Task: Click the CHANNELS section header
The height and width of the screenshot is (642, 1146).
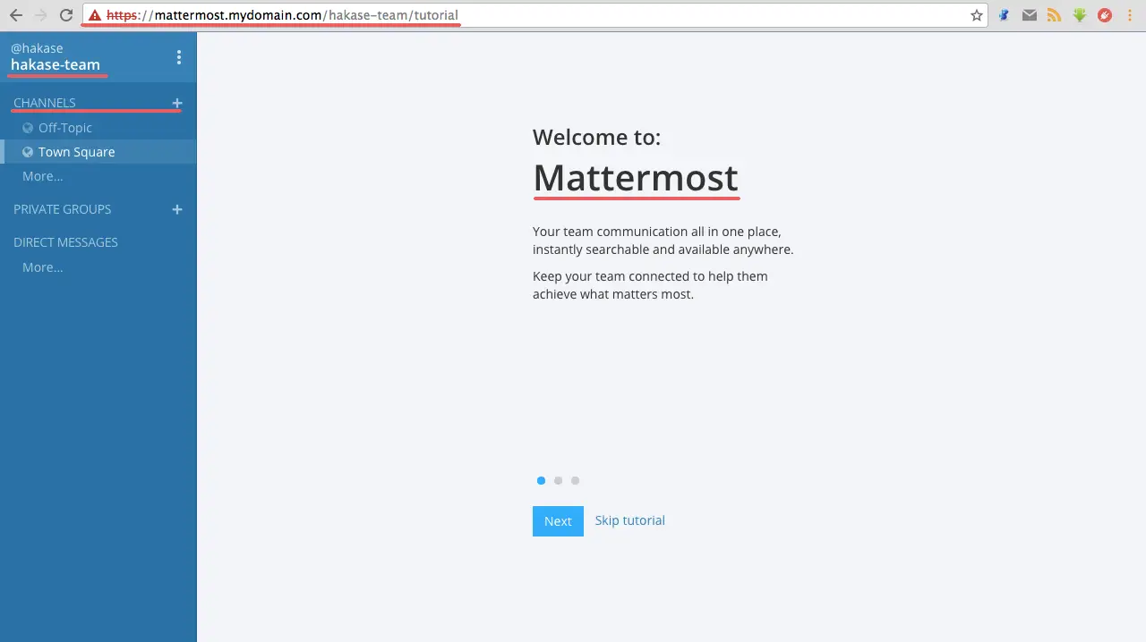Action: click(45, 103)
